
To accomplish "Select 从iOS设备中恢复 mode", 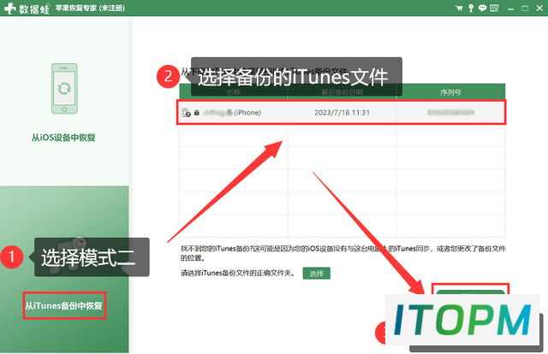I will (63, 138).
